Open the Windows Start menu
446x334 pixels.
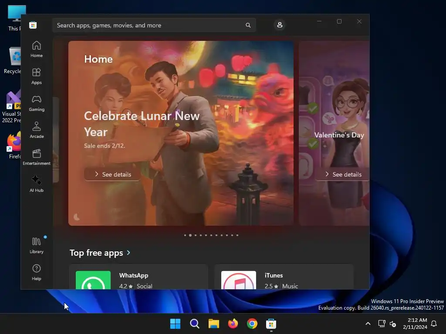pyautogui.click(x=175, y=324)
